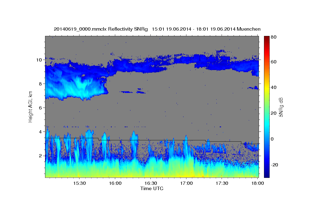Click the 18:00 time tick label
The width and height of the screenshot is (320, 213).
[x=258, y=183]
